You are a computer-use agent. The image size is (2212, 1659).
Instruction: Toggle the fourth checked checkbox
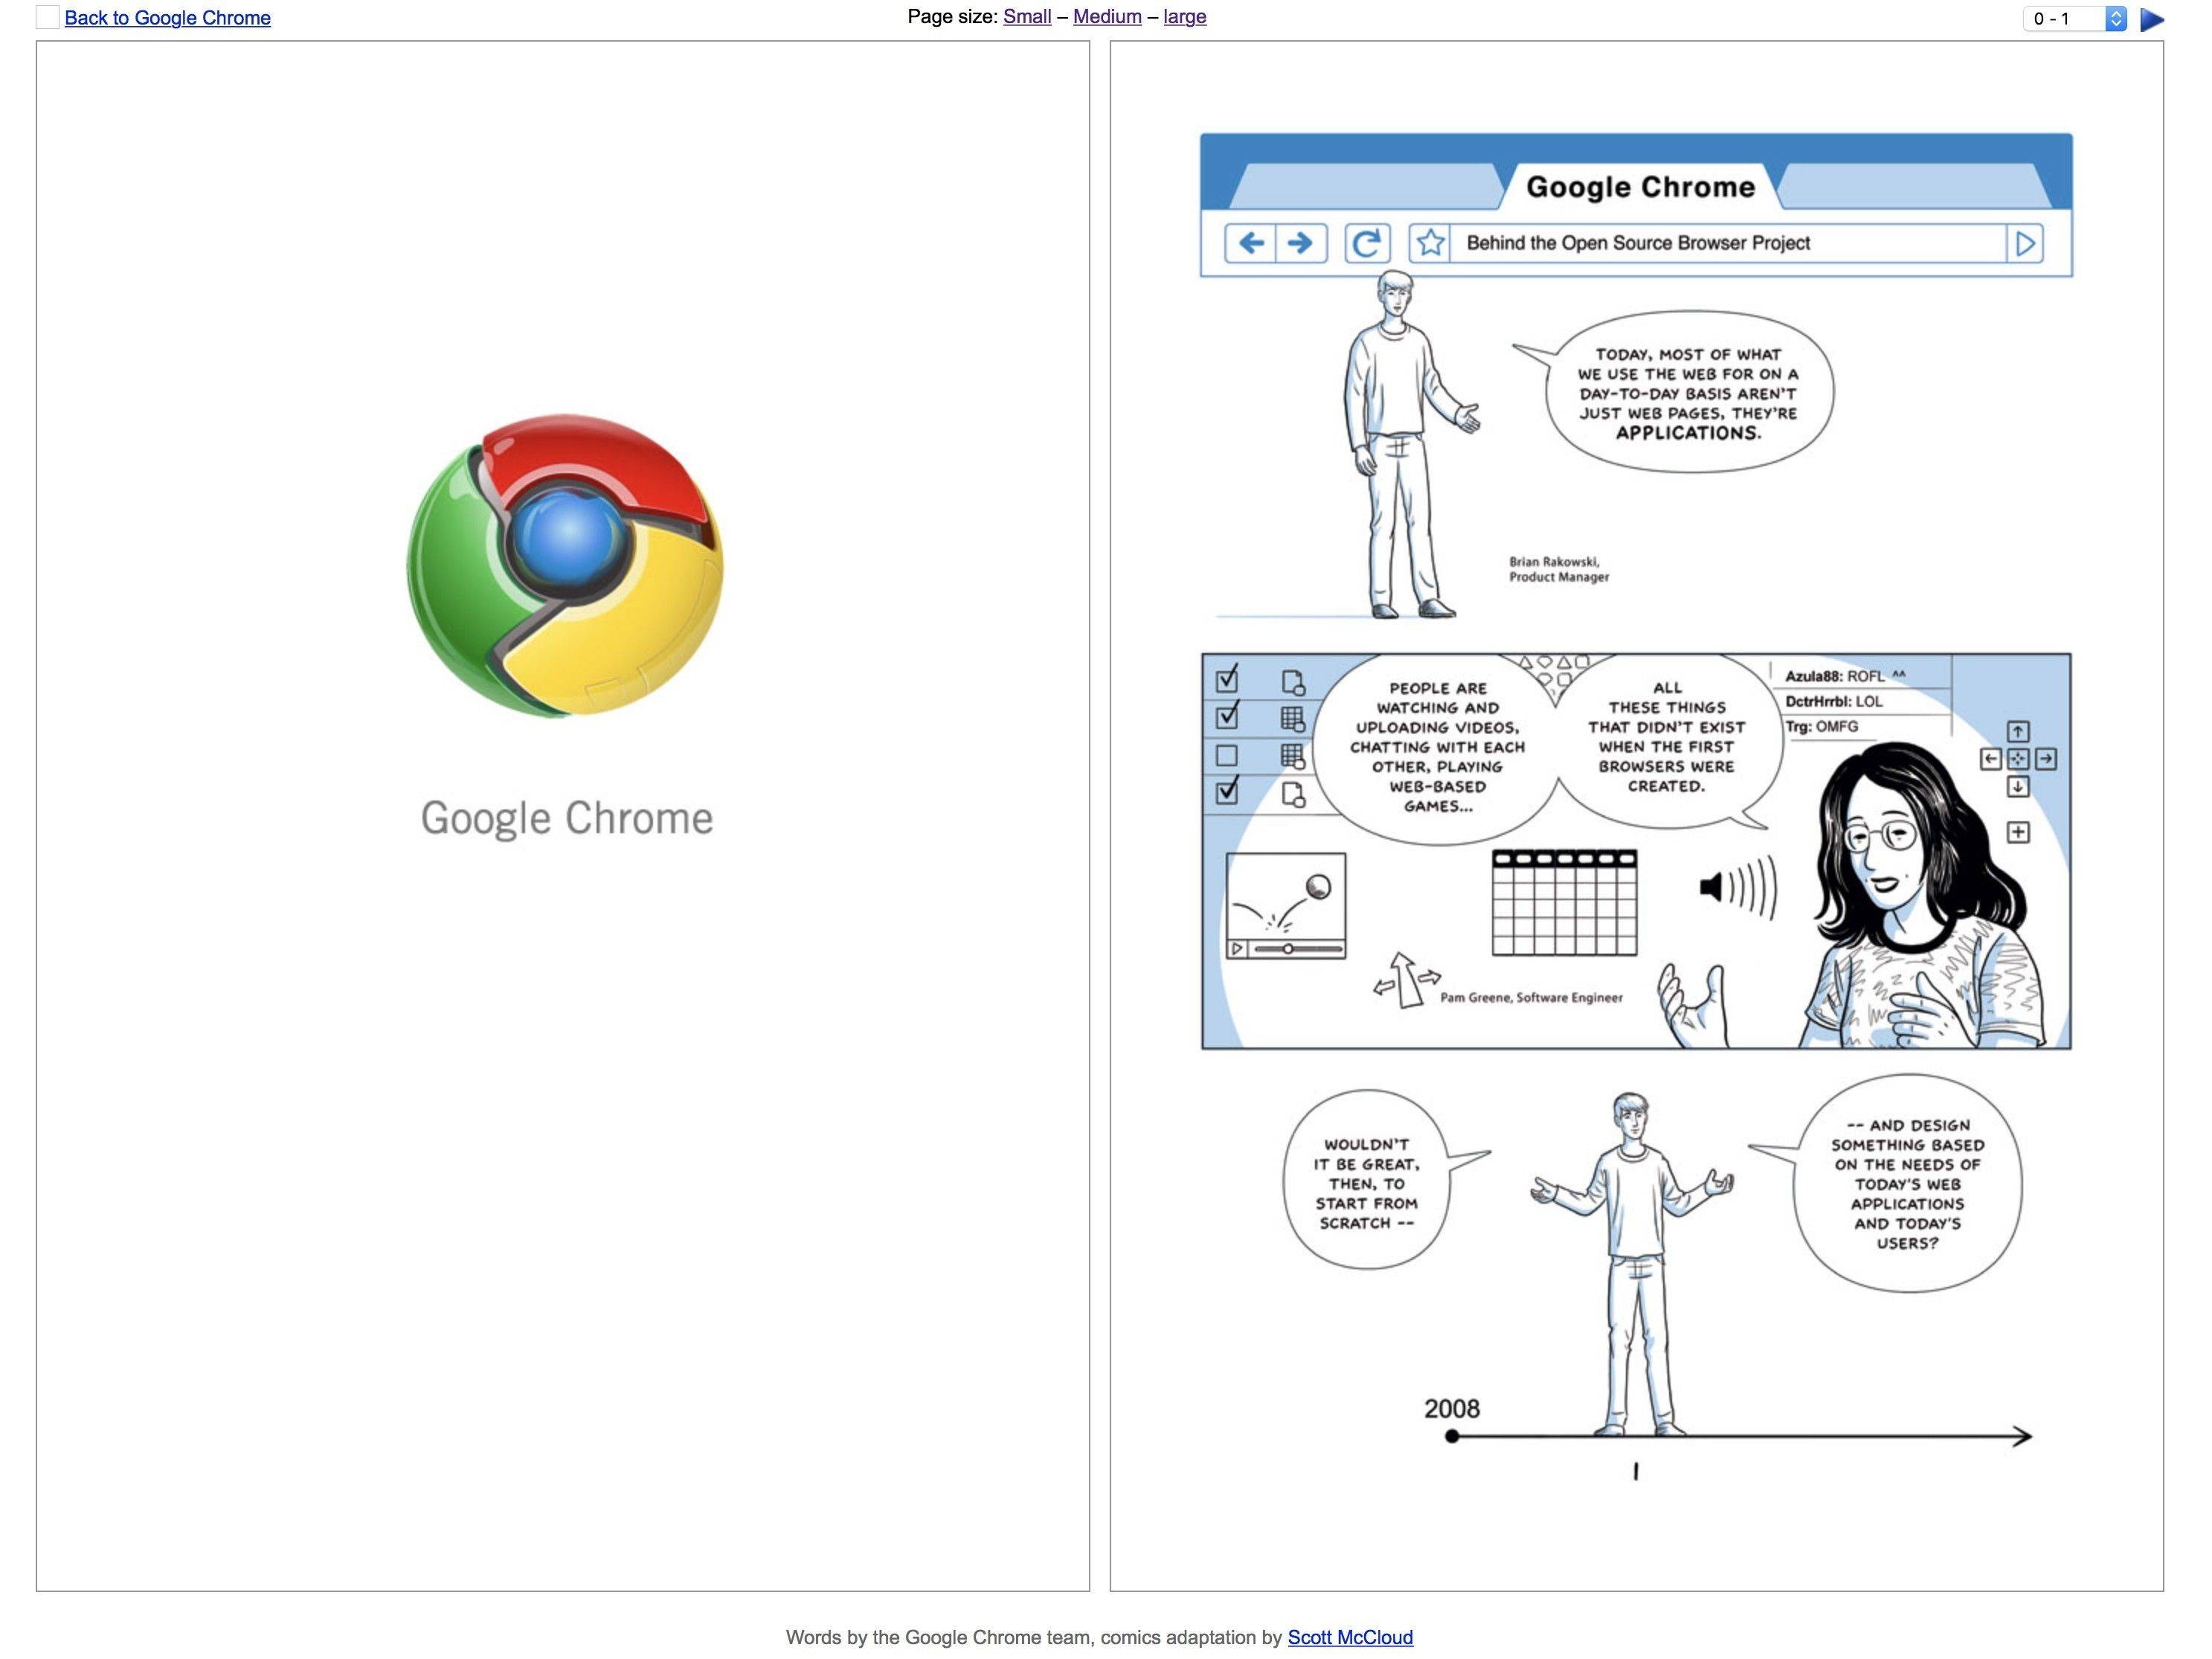(1227, 792)
